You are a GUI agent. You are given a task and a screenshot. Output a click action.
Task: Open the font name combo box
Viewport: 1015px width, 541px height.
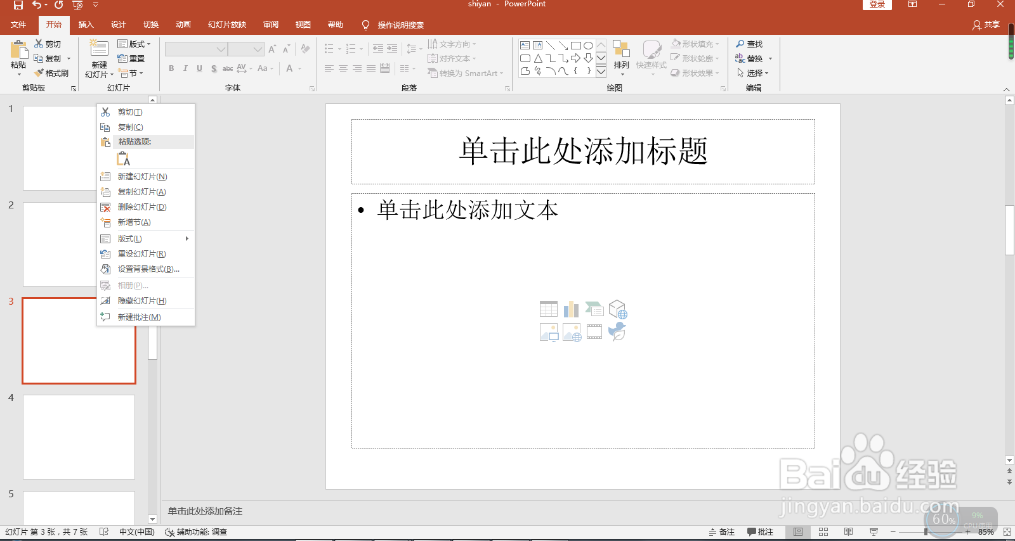coord(195,49)
